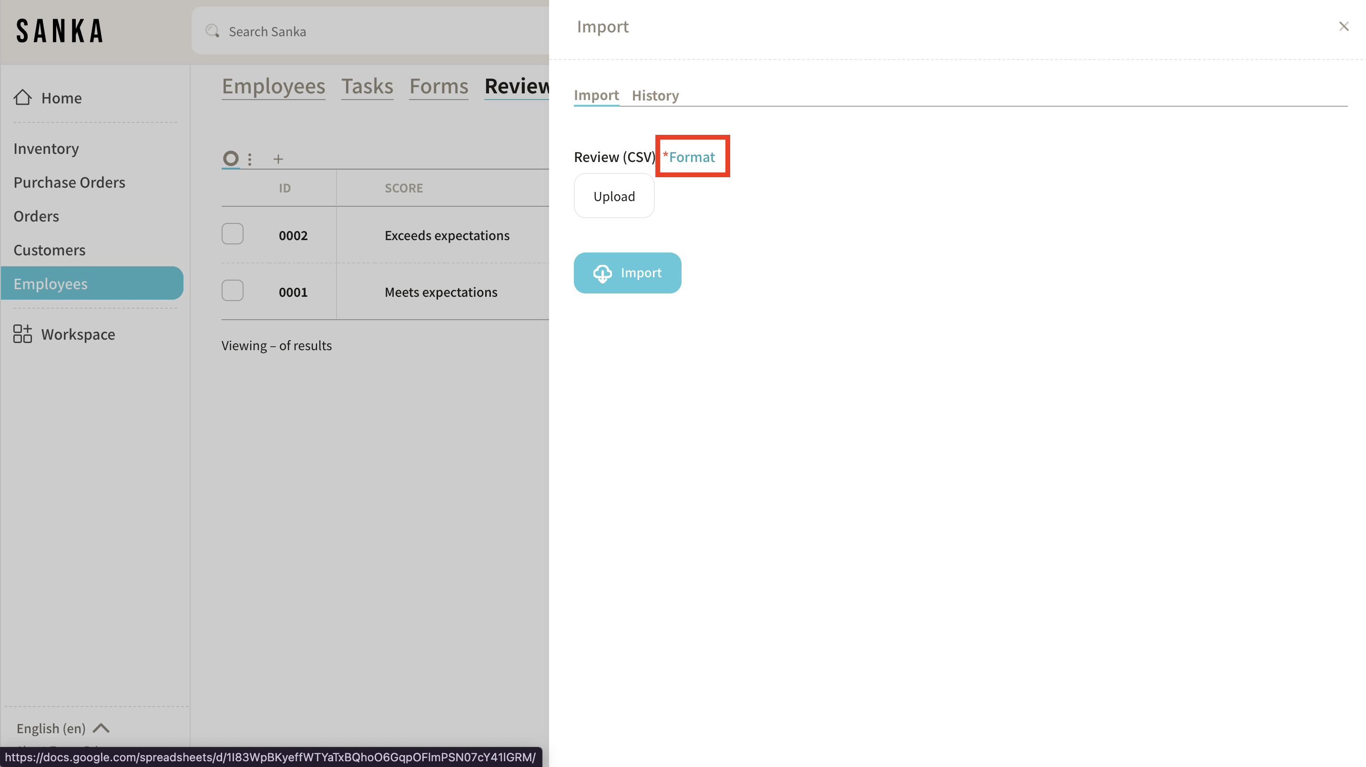Open the three-dot view options
The height and width of the screenshot is (767, 1366).
click(250, 159)
